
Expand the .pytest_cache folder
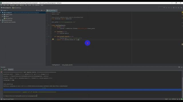click(x=3, y=14)
